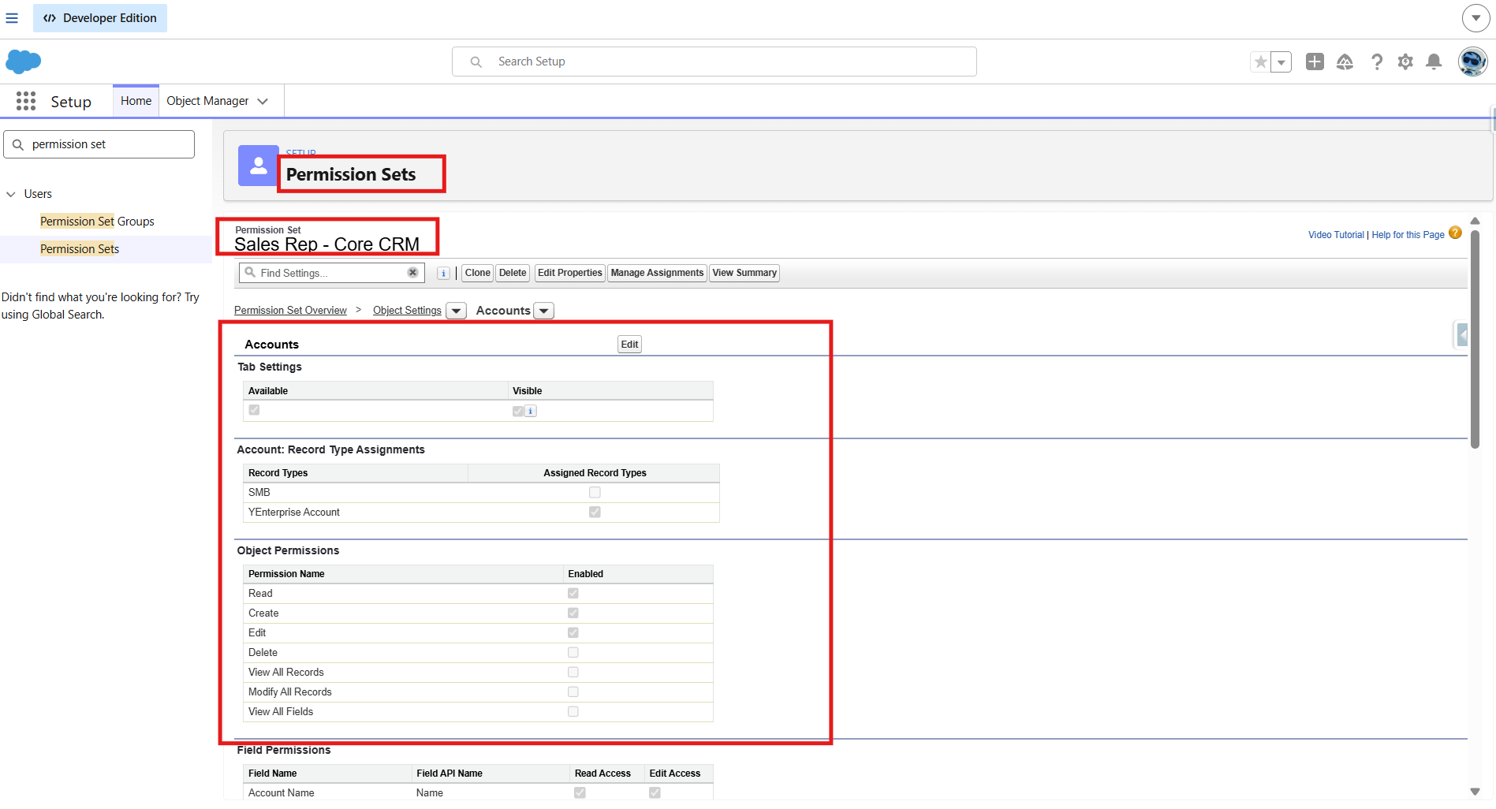Click the info icon beside Visible checkbox
Screen dimensions: 1496x809
coord(531,411)
